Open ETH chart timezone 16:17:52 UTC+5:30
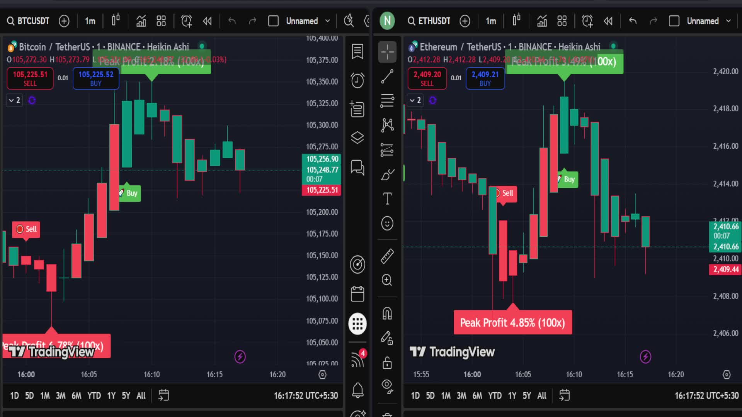This screenshot has width=742, height=417. (706, 395)
